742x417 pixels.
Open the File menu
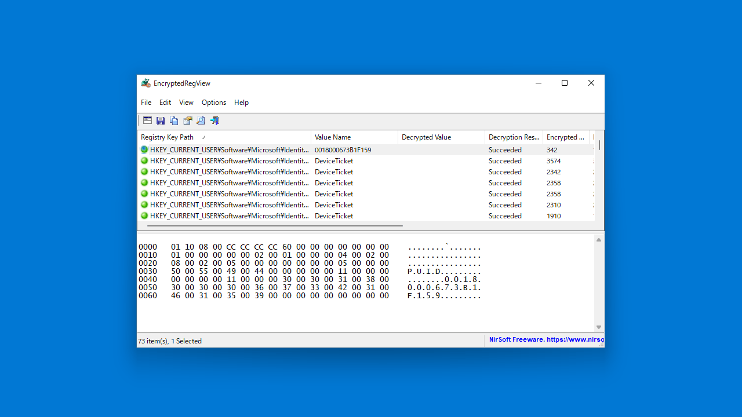tap(146, 103)
